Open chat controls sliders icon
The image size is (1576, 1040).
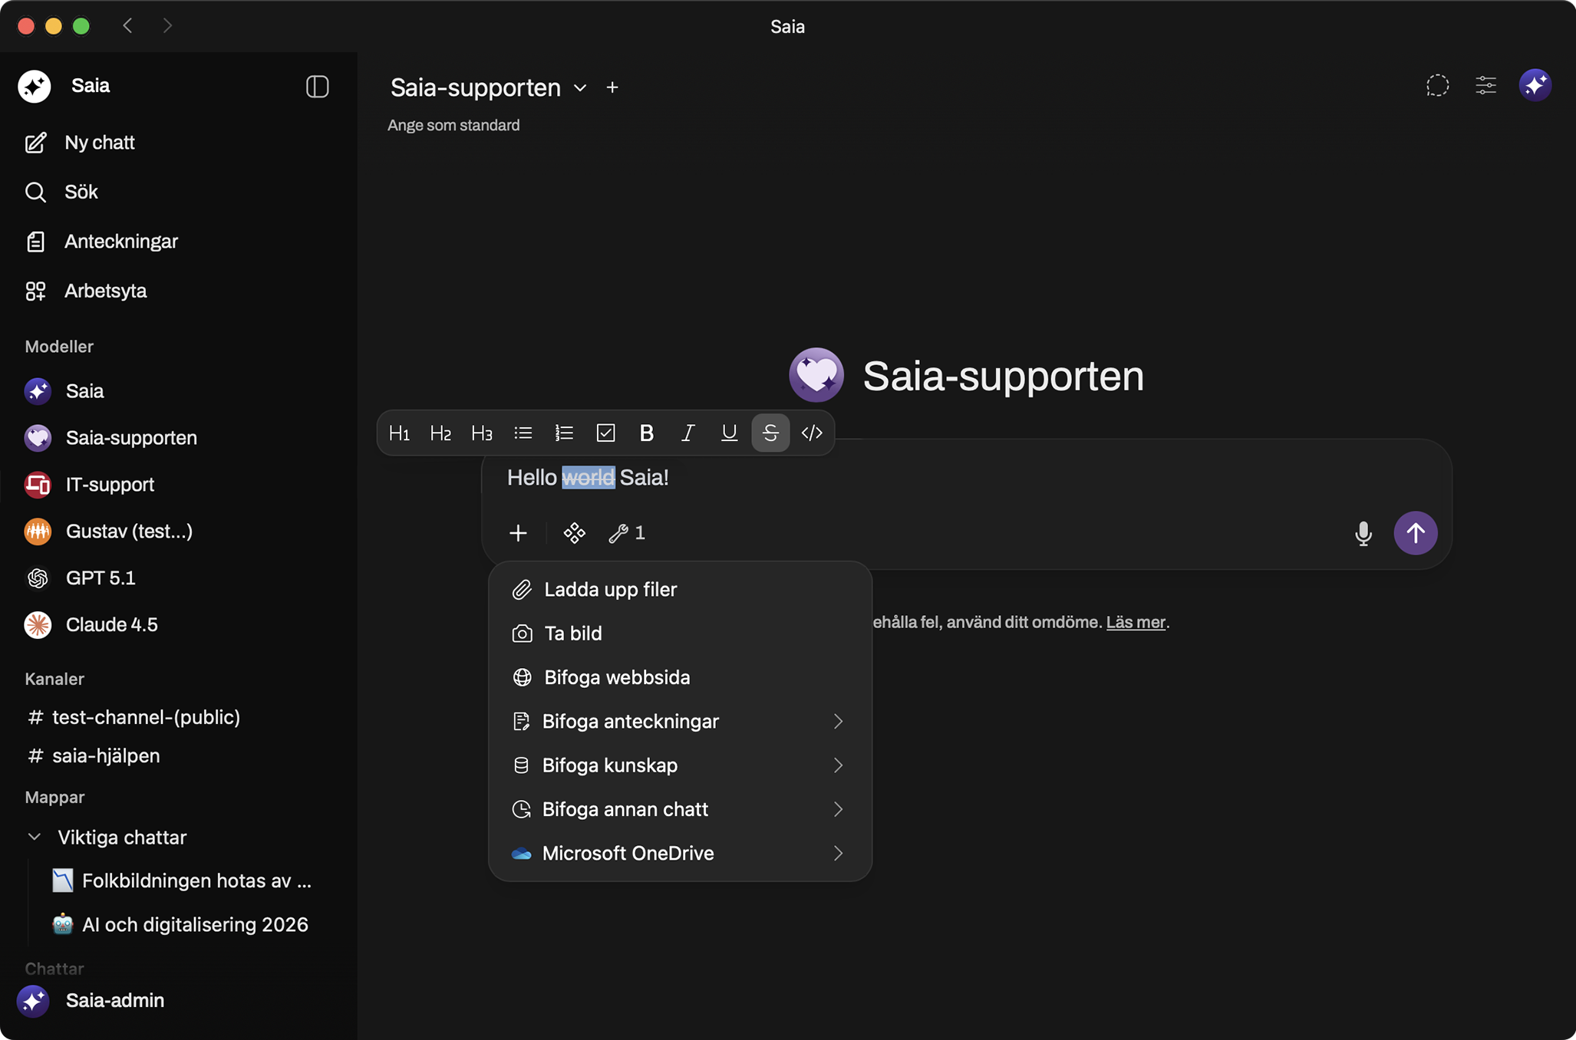click(x=1485, y=85)
